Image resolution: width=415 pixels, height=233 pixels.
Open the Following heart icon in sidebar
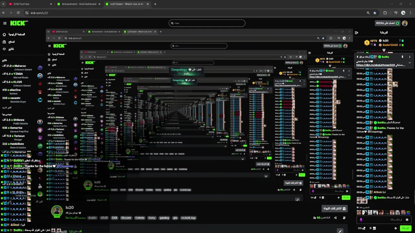[4, 49]
